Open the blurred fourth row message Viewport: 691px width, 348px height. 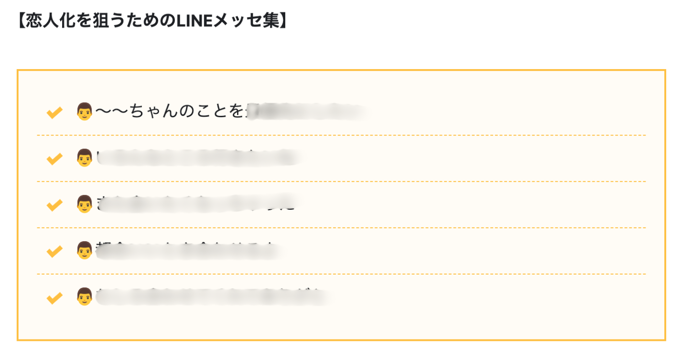(x=189, y=250)
